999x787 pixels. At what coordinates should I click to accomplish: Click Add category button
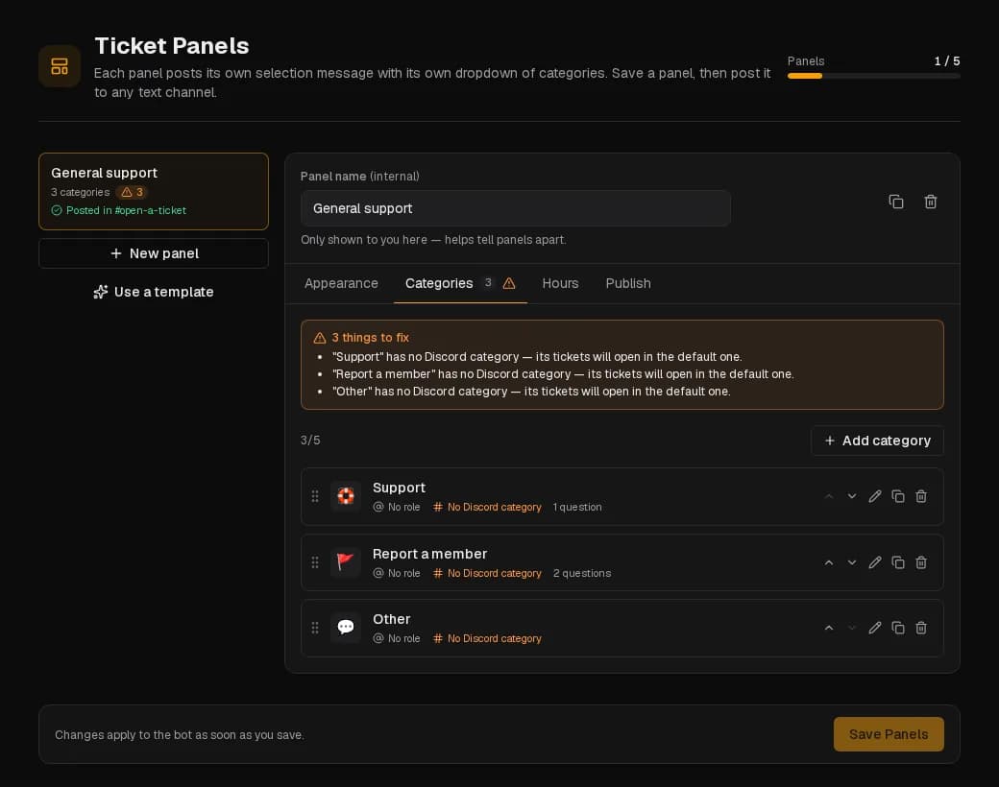[x=877, y=441]
